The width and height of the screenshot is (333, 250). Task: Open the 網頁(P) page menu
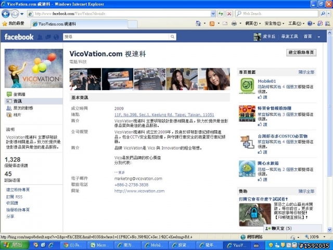252,23
